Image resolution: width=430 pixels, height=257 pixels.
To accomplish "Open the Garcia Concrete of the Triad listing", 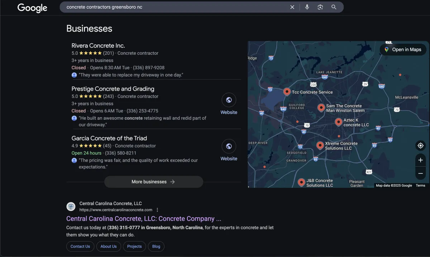I will click(x=109, y=138).
